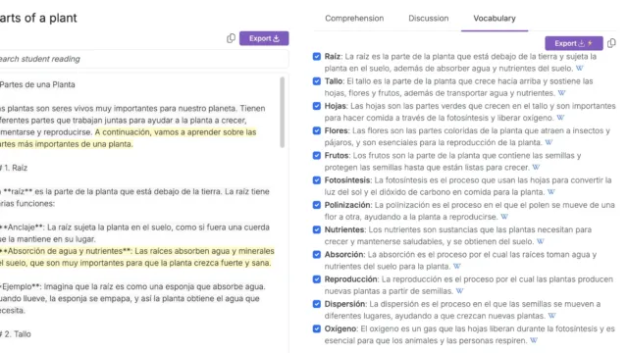Export the student reading
The width and height of the screenshot is (628, 353).
(264, 38)
